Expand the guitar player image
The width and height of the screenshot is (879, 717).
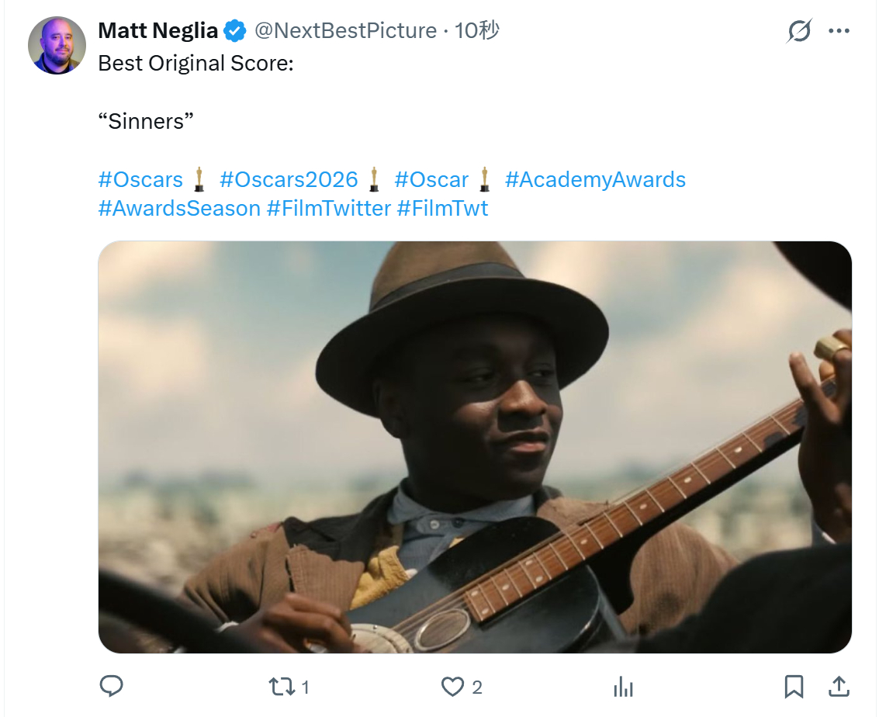click(x=475, y=447)
